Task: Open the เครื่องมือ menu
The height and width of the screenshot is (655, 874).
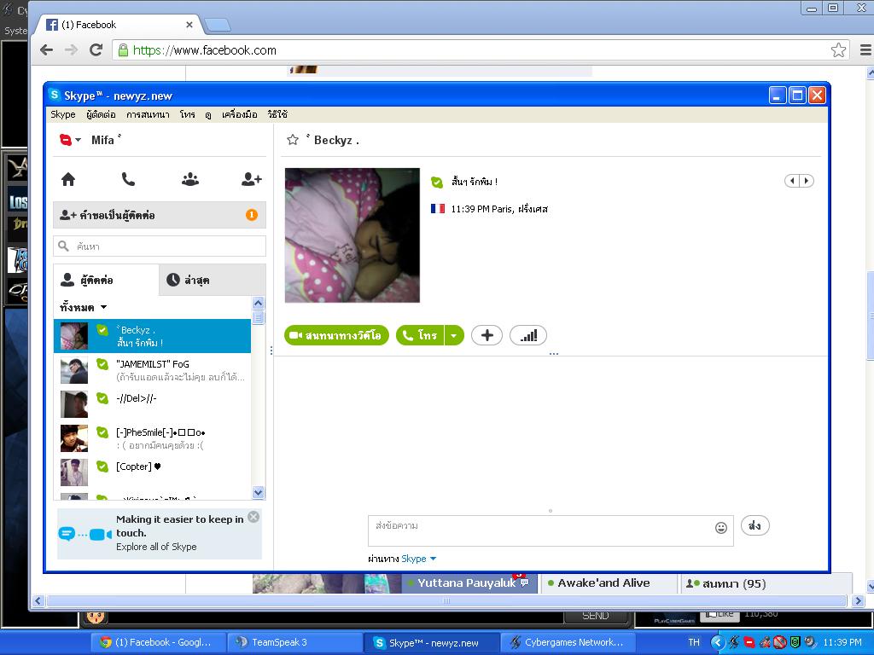Action: (x=239, y=114)
